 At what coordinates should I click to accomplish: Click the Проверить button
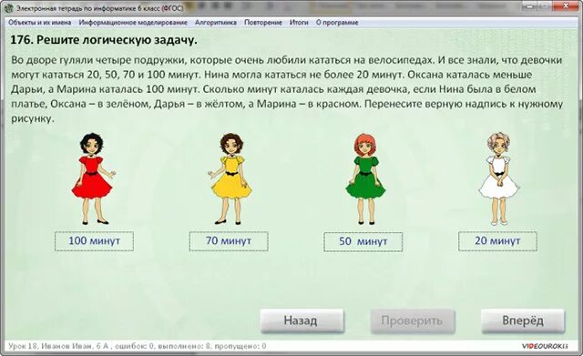[x=413, y=320]
